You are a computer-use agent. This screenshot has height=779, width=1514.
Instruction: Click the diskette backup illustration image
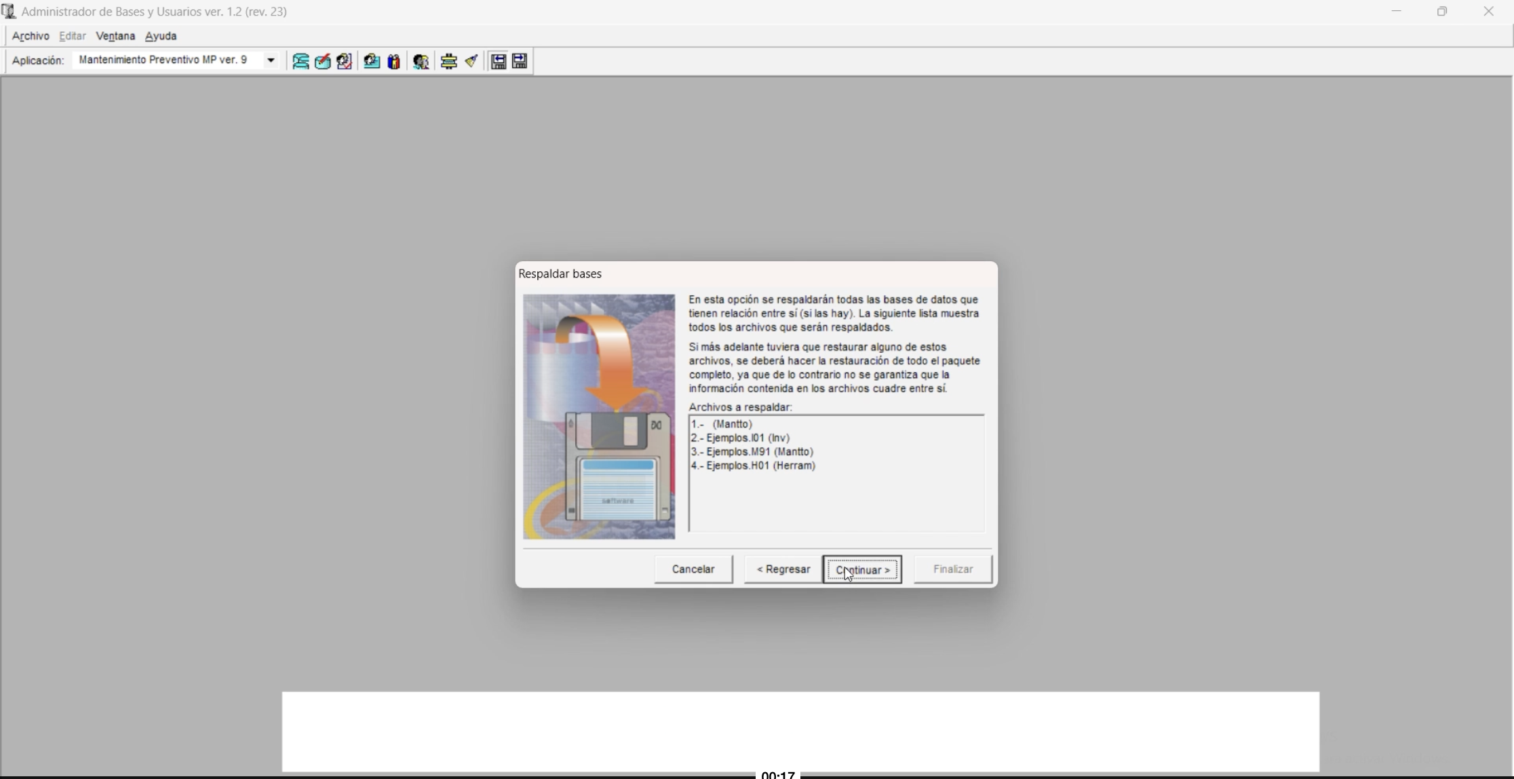(599, 417)
